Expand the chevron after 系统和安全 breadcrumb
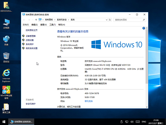Viewport: 166px width, 125px height. point(69,20)
